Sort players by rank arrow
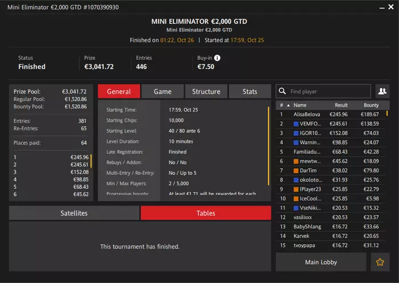 coord(288,105)
